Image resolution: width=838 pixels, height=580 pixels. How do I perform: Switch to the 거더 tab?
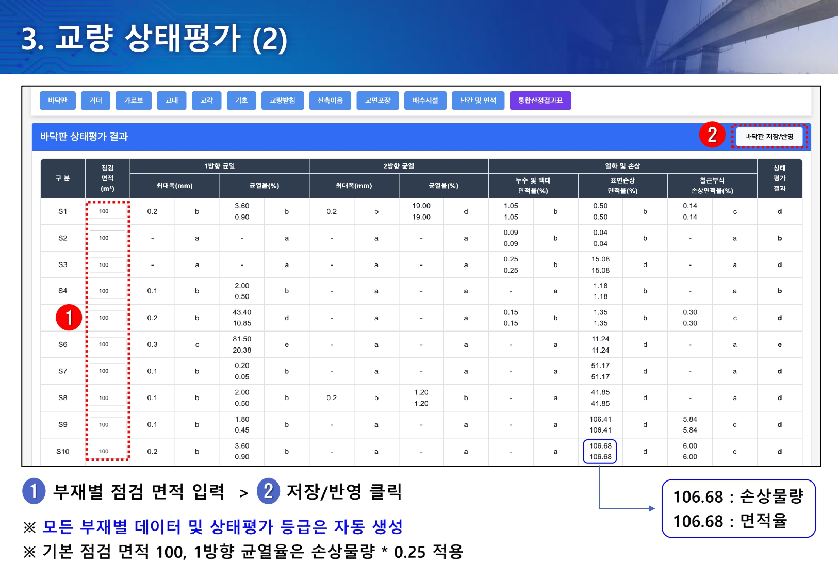[x=95, y=101]
